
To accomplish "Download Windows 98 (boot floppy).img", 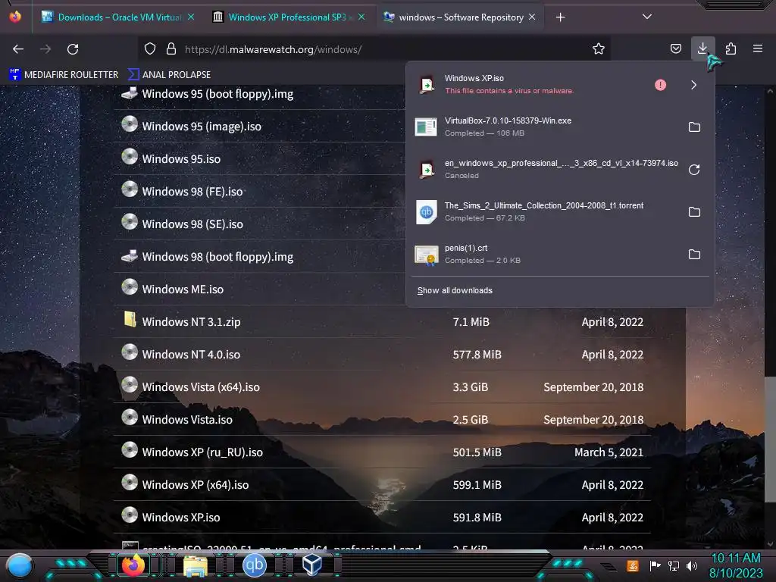I will point(217,257).
